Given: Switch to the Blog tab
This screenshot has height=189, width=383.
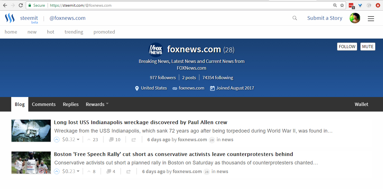Looking at the screenshot, I should point(20,104).
